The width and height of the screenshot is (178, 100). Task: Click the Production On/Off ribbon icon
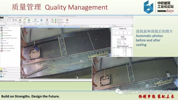tap(53, 20)
